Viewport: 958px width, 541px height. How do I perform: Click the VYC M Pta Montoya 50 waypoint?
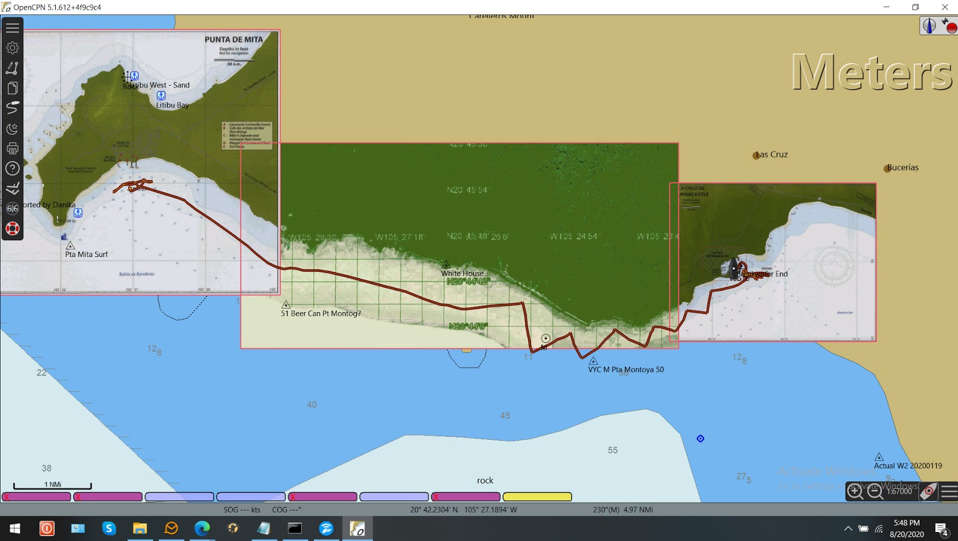(593, 361)
